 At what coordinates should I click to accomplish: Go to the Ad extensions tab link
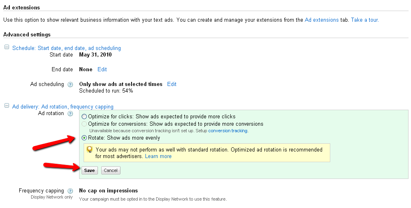click(322, 20)
